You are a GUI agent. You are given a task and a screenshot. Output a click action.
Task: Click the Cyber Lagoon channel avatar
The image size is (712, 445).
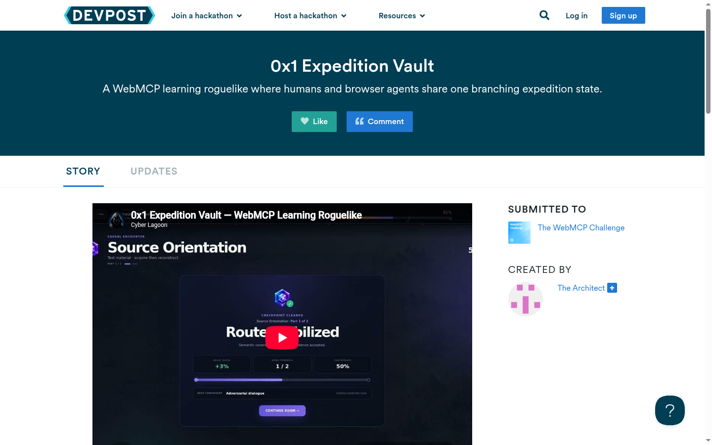pyautogui.click(x=117, y=220)
